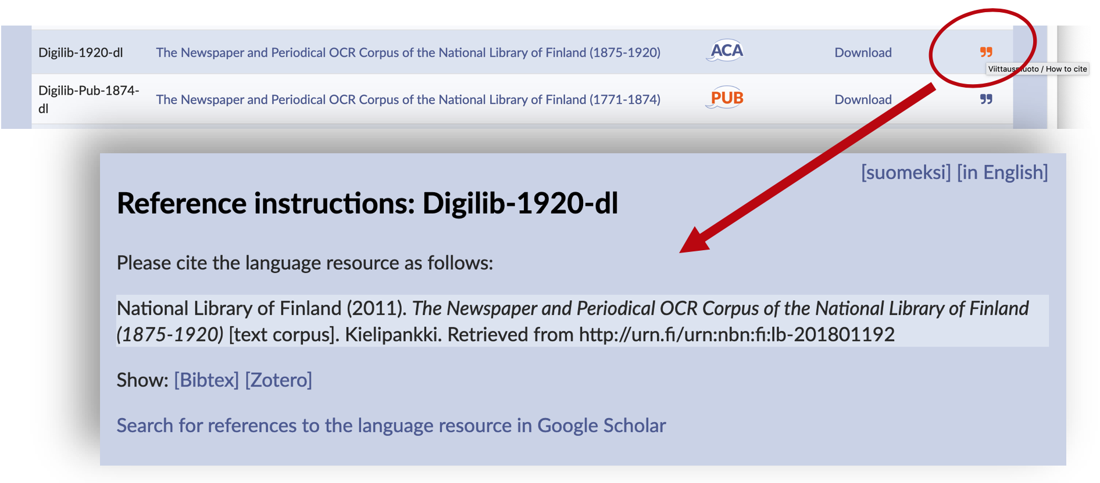Click the Reference instructions heading

coord(367,204)
